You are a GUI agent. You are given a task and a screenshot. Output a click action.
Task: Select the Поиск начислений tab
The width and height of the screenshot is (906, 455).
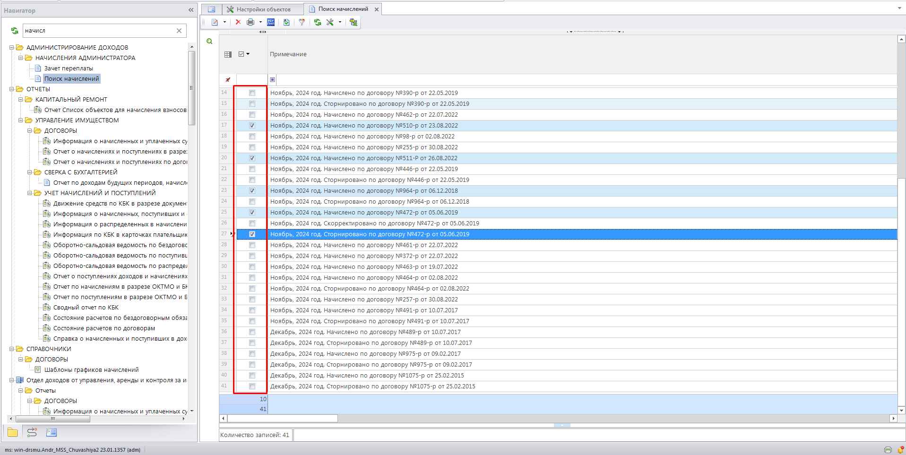click(x=343, y=9)
